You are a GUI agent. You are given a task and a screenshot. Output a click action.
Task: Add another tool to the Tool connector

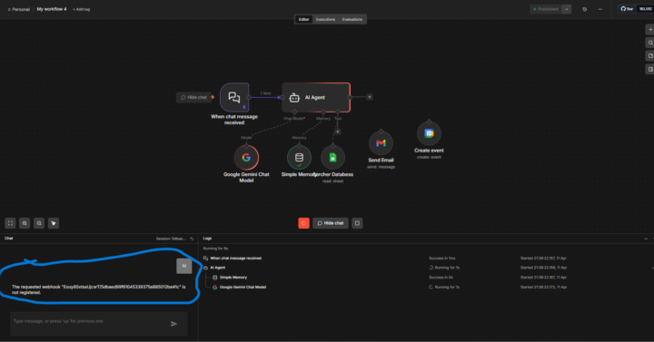coord(338,132)
